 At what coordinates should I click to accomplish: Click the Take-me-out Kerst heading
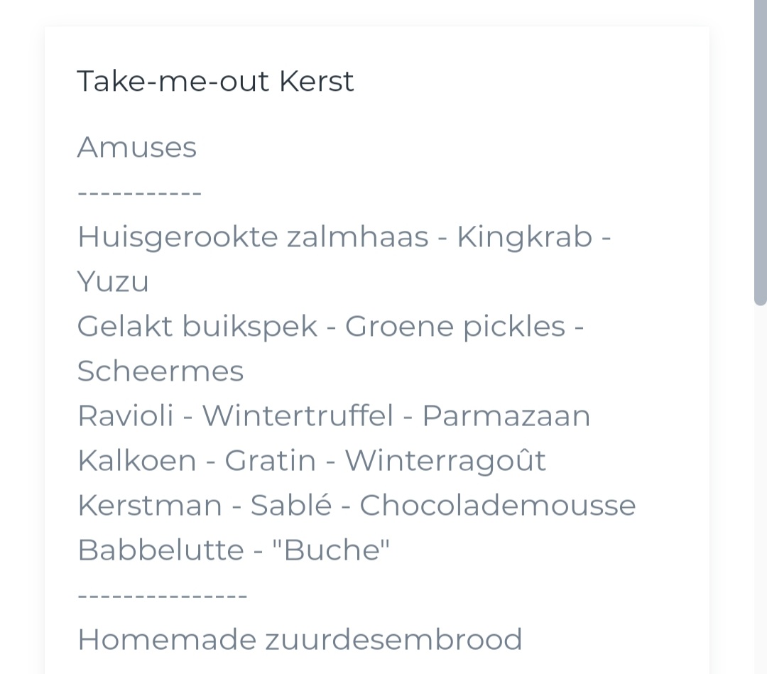coord(215,81)
